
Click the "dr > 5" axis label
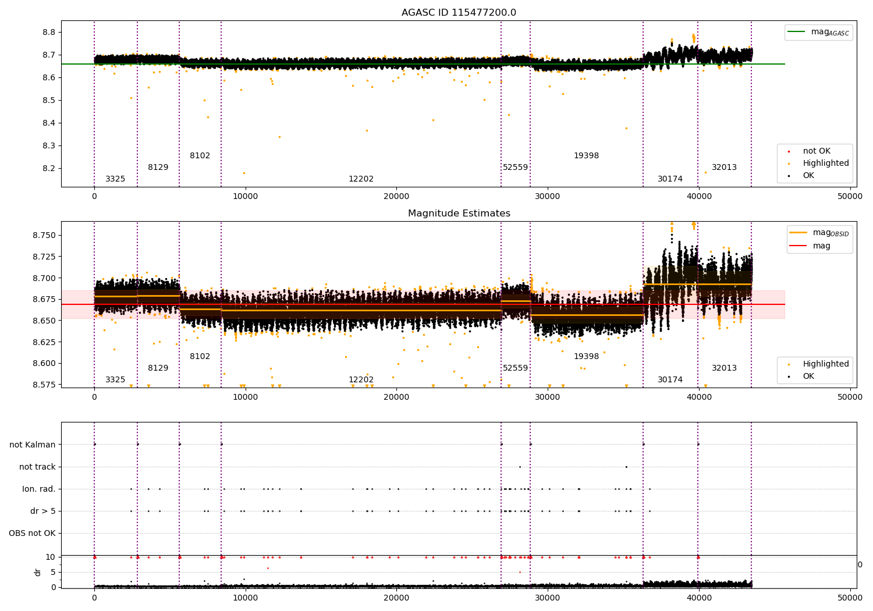click(43, 511)
